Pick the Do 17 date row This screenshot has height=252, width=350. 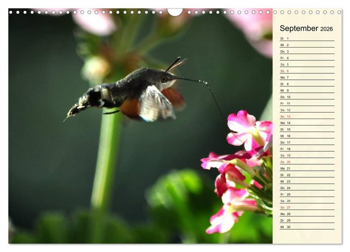[307, 142]
